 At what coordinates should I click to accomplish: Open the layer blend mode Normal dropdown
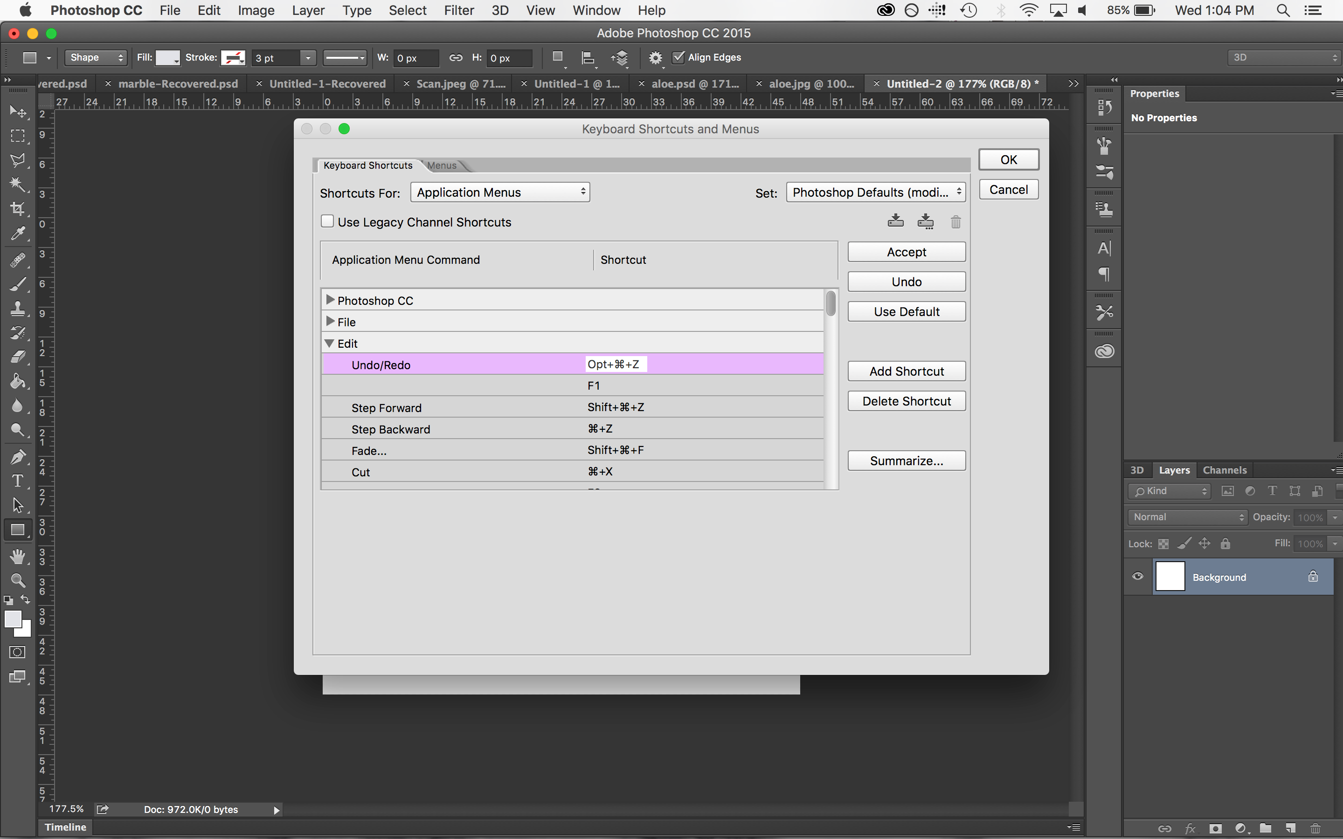pos(1187,517)
